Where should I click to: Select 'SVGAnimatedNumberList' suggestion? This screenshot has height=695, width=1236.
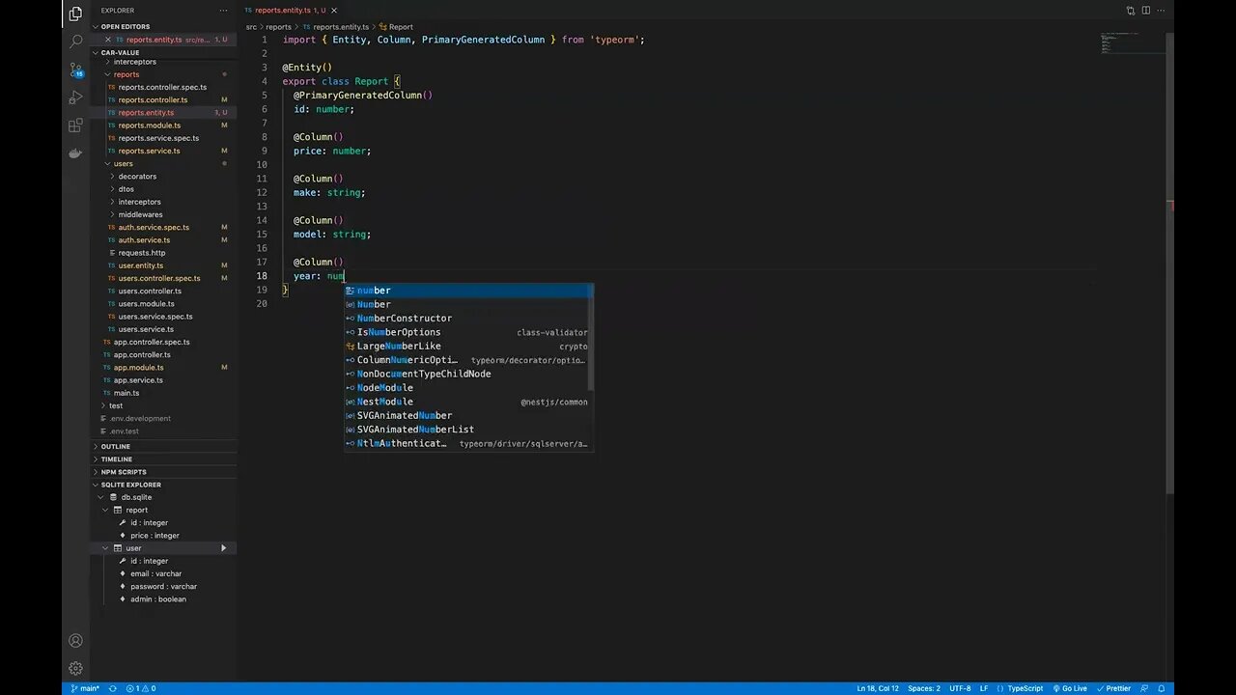tap(468, 430)
